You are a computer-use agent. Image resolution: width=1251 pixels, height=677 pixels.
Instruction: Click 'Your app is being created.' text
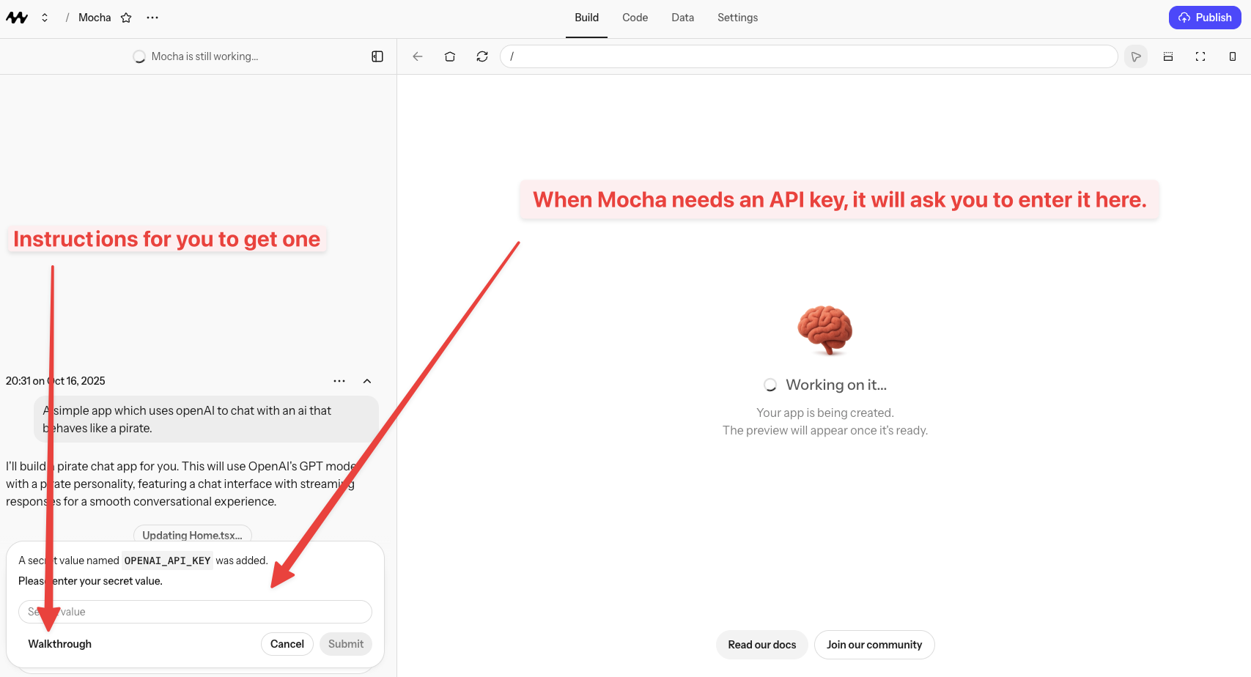pyautogui.click(x=825, y=413)
